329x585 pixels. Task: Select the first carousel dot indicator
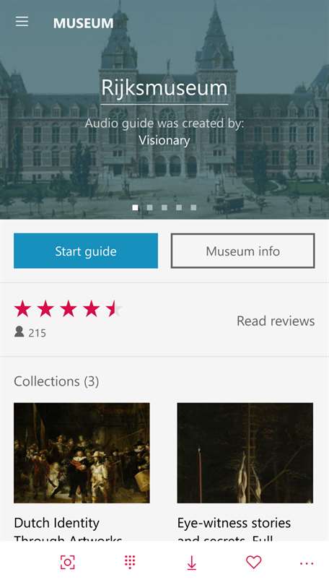click(x=135, y=207)
